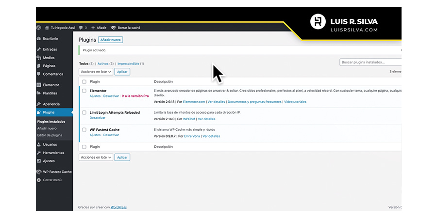This screenshot has height=218, width=437.
Task: Show the Todos plugins filter
Action: coord(84,63)
